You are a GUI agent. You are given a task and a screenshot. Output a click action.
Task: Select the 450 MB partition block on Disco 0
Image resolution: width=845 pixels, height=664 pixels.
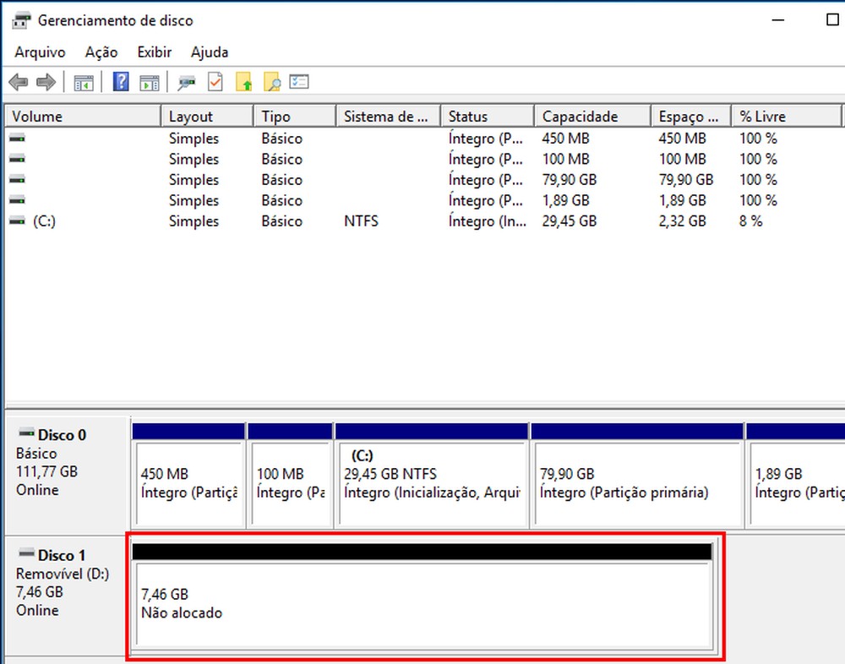click(x=188, y=476)
